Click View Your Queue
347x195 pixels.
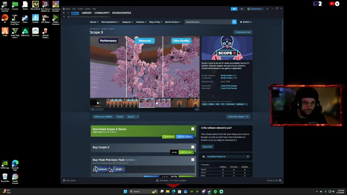238,117
